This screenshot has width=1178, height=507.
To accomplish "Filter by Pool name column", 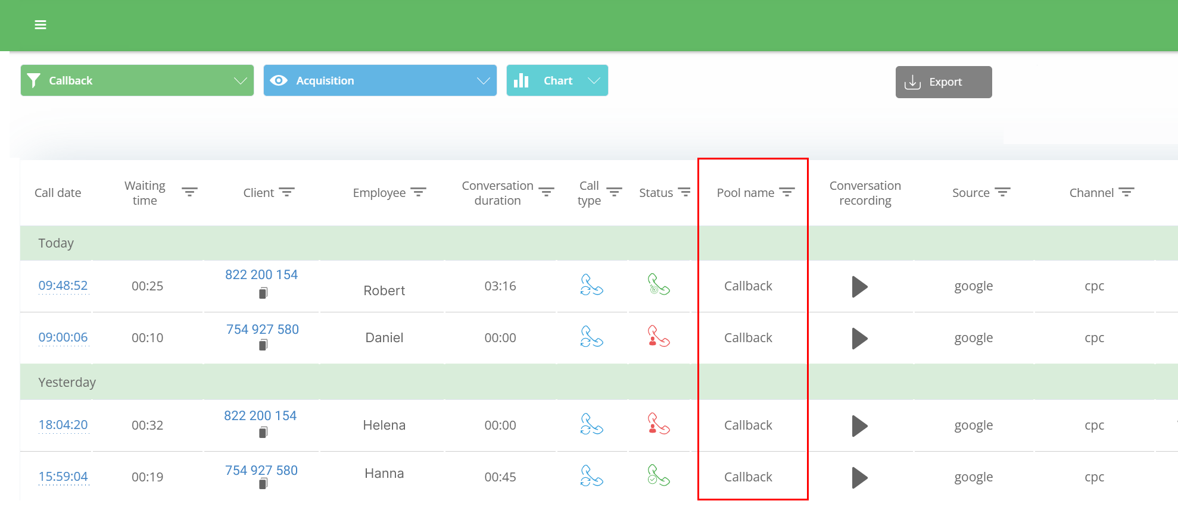I will pos(787,192).
